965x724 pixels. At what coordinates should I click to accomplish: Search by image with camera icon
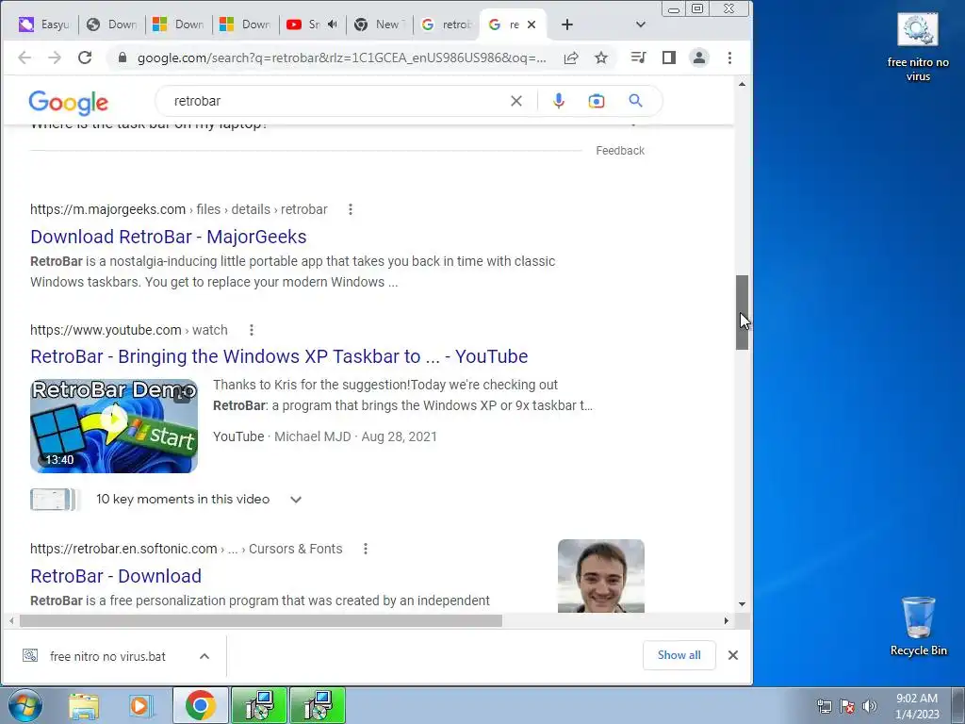point(597,101)
